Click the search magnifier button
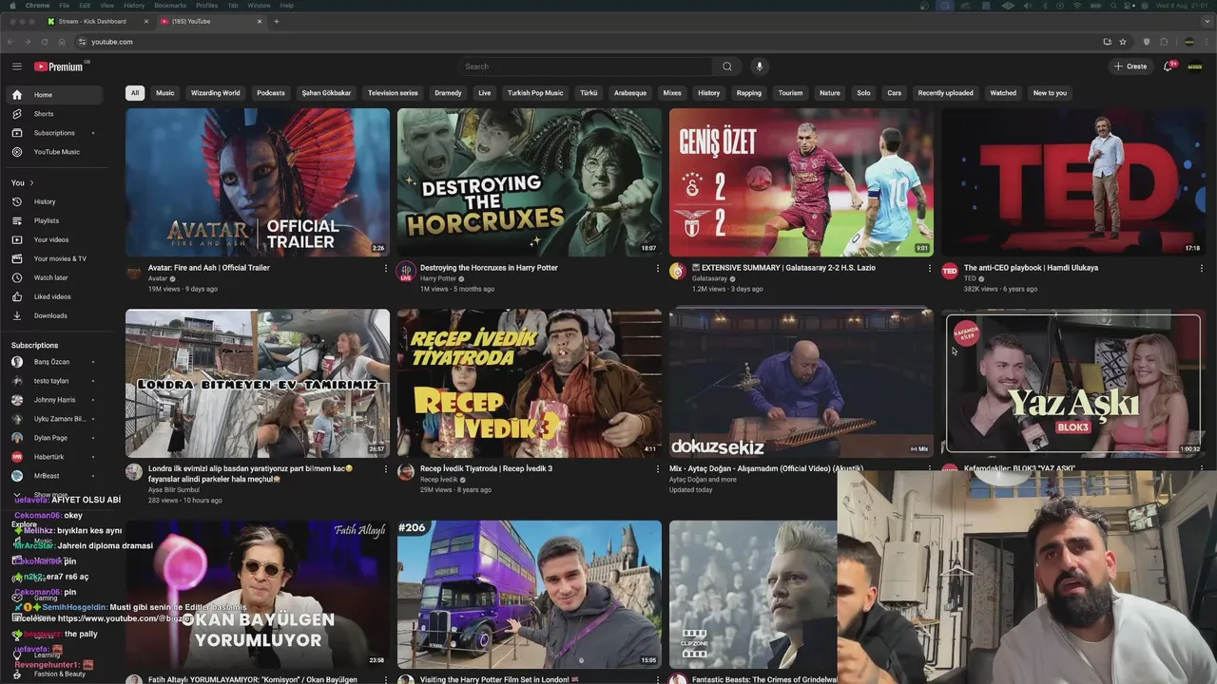1217x684 pixels. (727, 66)
